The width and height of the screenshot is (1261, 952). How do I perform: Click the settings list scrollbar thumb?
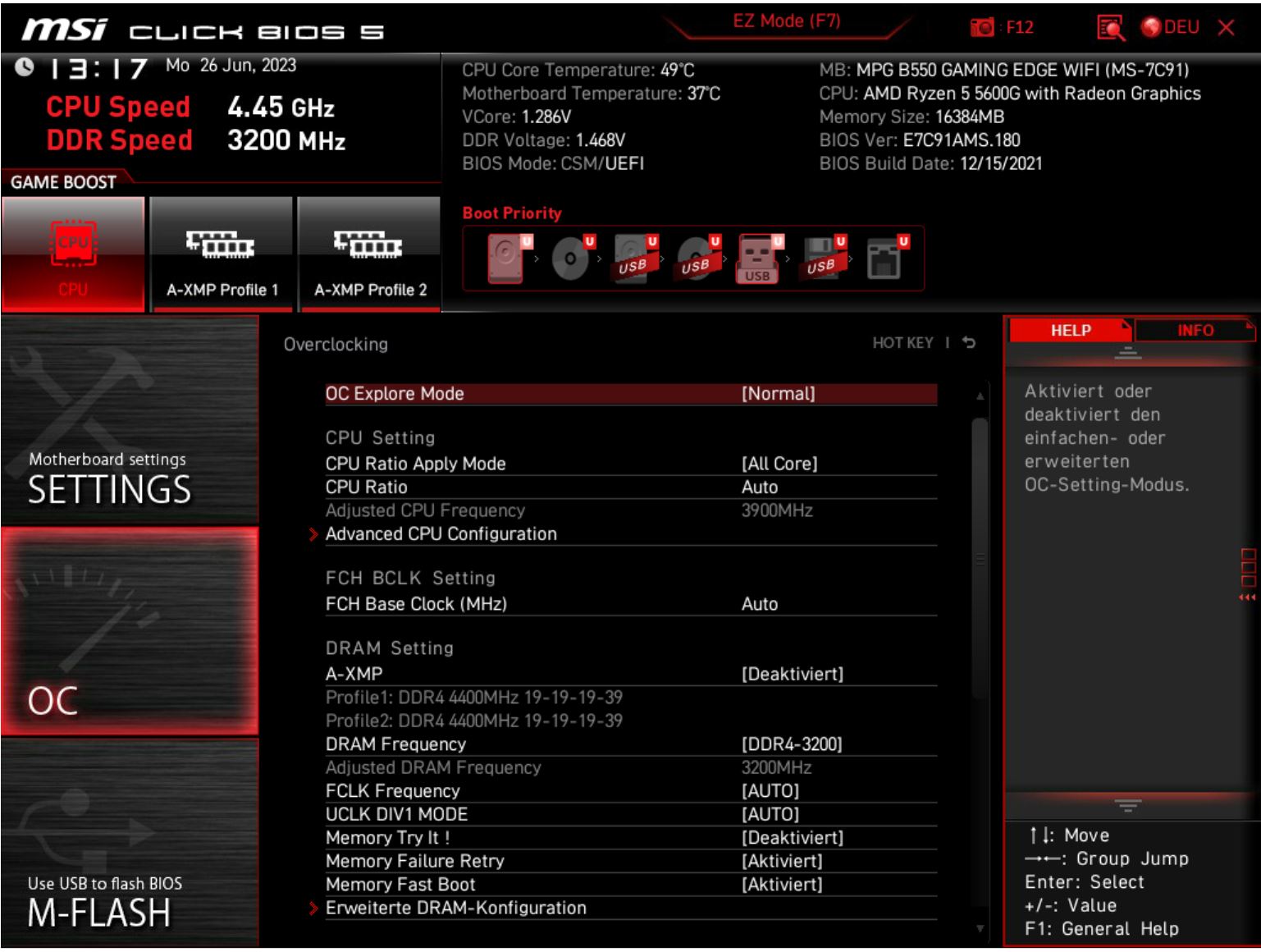tap(980, 558)
